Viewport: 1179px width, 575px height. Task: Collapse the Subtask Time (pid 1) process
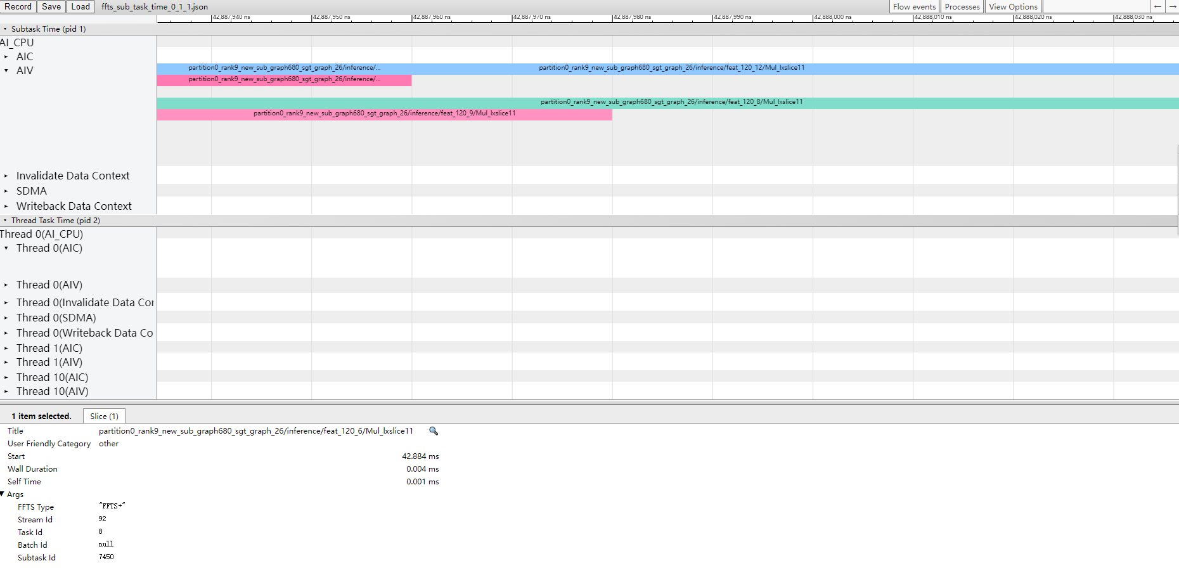click(6, 29)
